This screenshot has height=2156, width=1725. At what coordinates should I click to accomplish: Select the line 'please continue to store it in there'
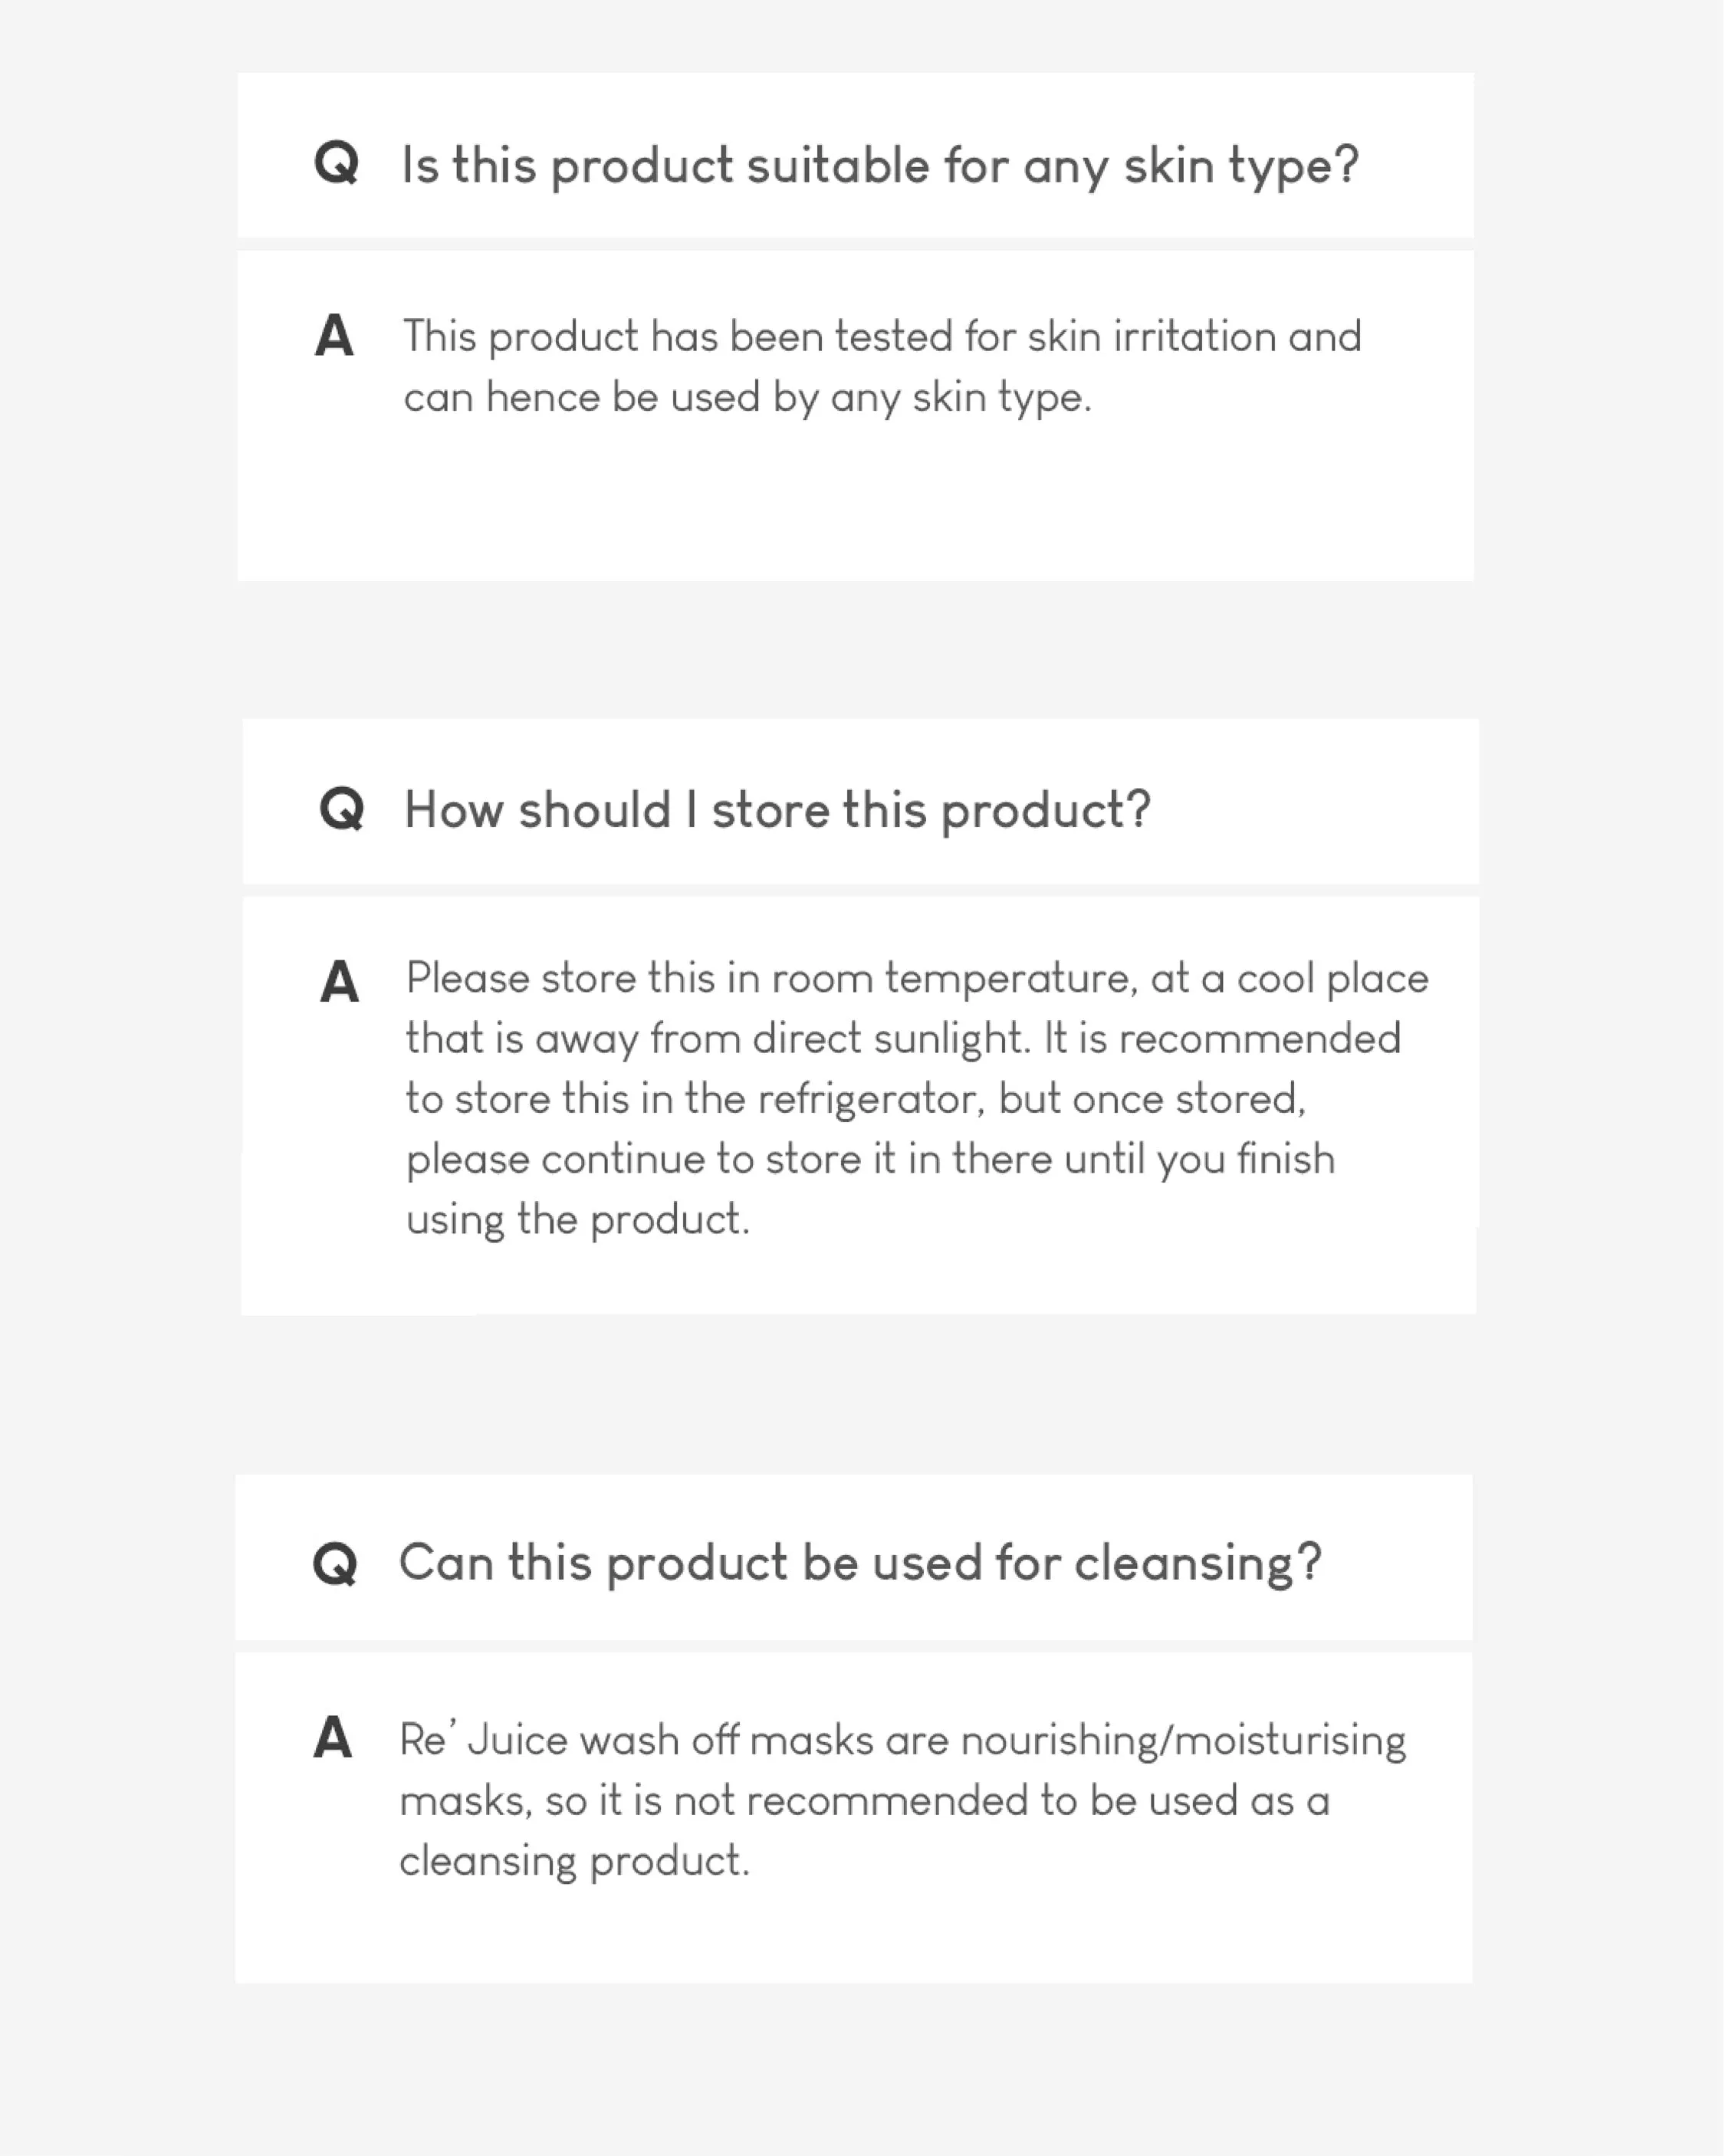point(870,1160)
